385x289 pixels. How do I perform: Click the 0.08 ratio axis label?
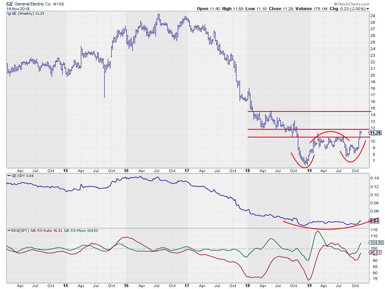pyautogui.click(x=374, y=203)
